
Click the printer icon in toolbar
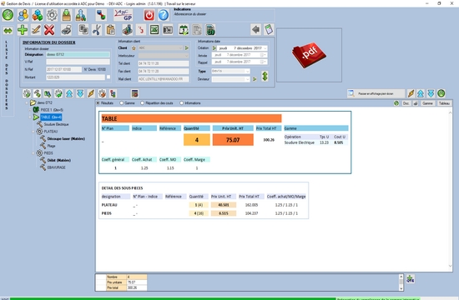pyautogui.click(x=67, y=30)
